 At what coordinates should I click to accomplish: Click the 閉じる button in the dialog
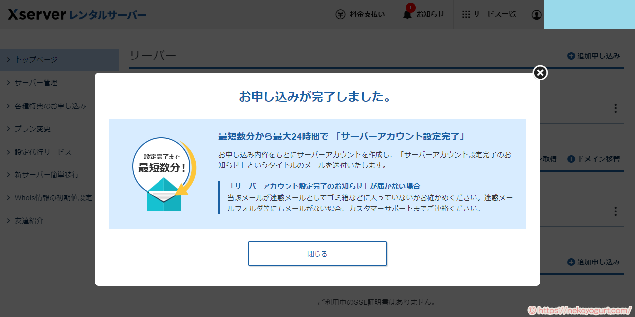pos(317,253)
